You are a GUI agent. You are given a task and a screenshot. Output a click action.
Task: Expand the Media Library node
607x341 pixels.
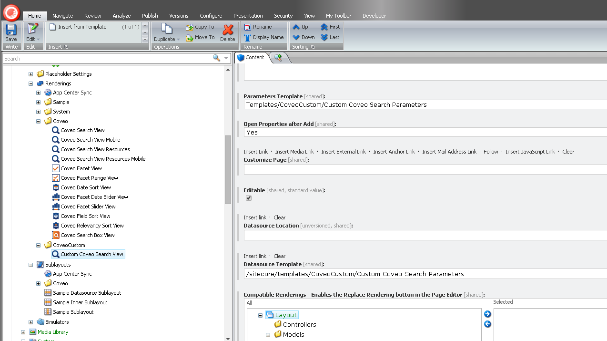point(23,332)
